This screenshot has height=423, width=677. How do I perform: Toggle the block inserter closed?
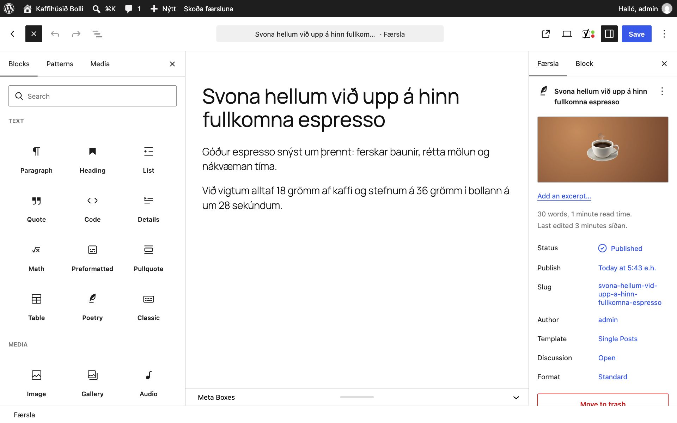(34, 34)
